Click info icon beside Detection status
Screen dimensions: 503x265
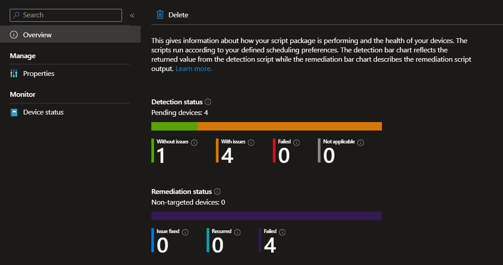pyautogui.click(x=208, y=102)
